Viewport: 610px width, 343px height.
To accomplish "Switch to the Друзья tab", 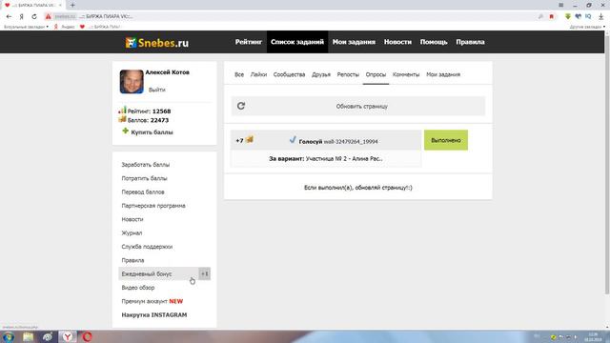I will coord(321,74).
